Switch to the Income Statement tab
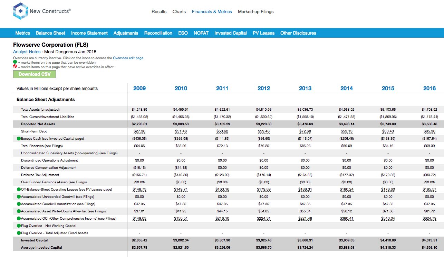Viewport: 444px width, 257px height. [x=89, y=33]
